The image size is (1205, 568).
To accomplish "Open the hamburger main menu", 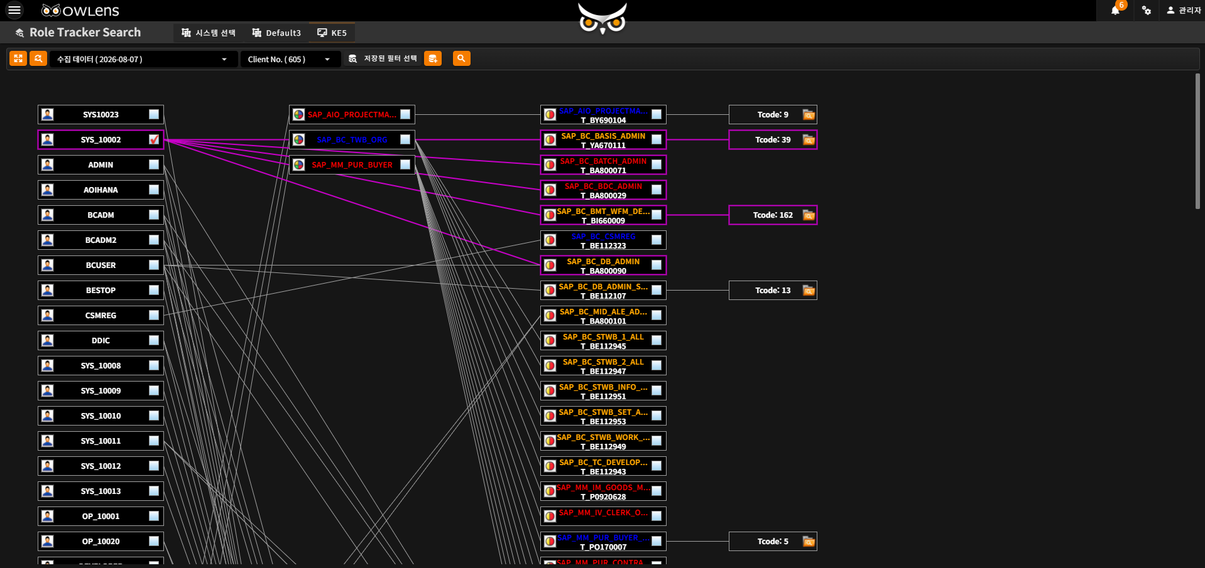I will click(x=14, y=10).
